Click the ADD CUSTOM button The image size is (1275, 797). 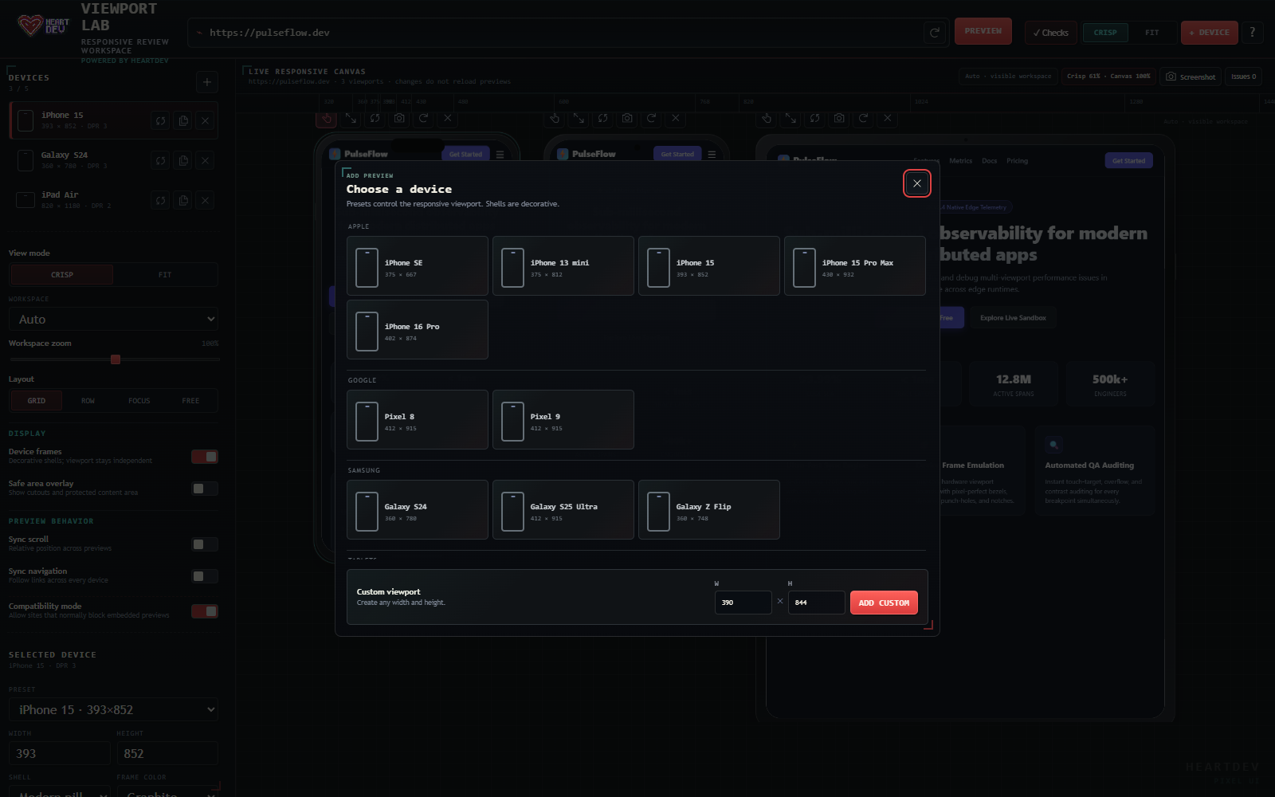(884, 603)
